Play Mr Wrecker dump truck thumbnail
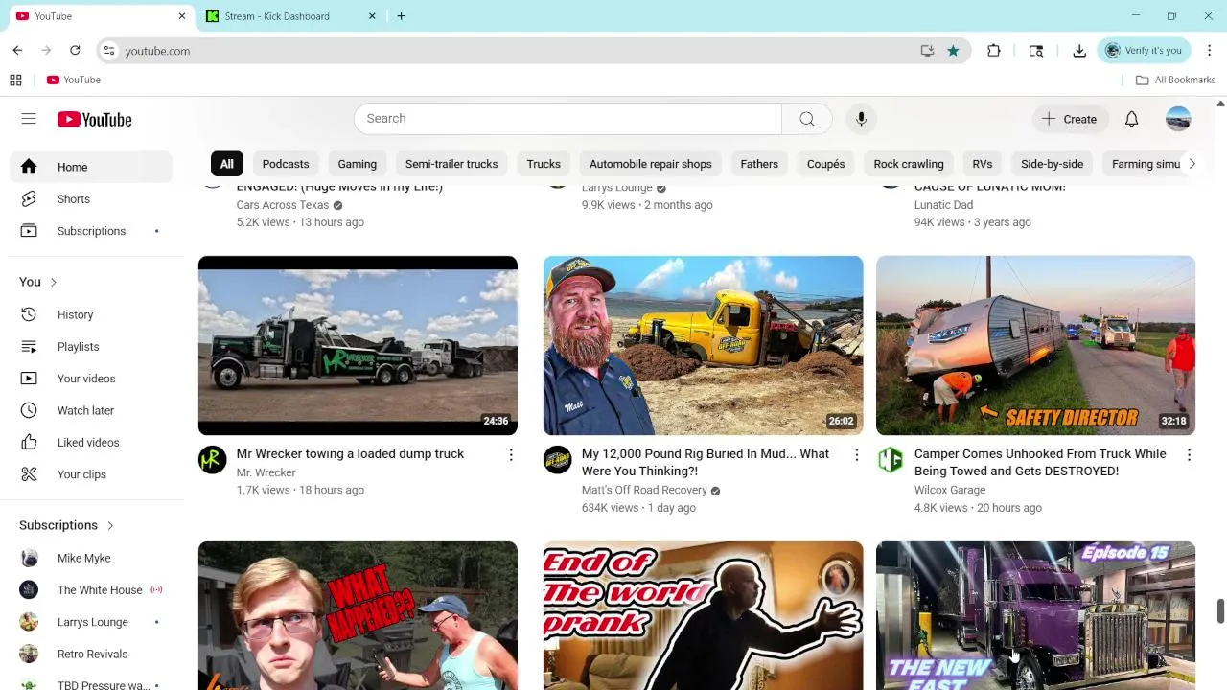This screenshot has height=690, width=1227. [358, 345]
